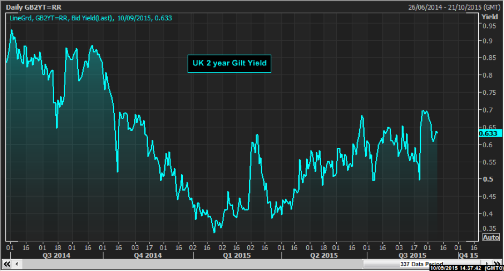Screen dimensions: 504x271
Task: Click the Yield axis header
Action: (x=490, y=17)
